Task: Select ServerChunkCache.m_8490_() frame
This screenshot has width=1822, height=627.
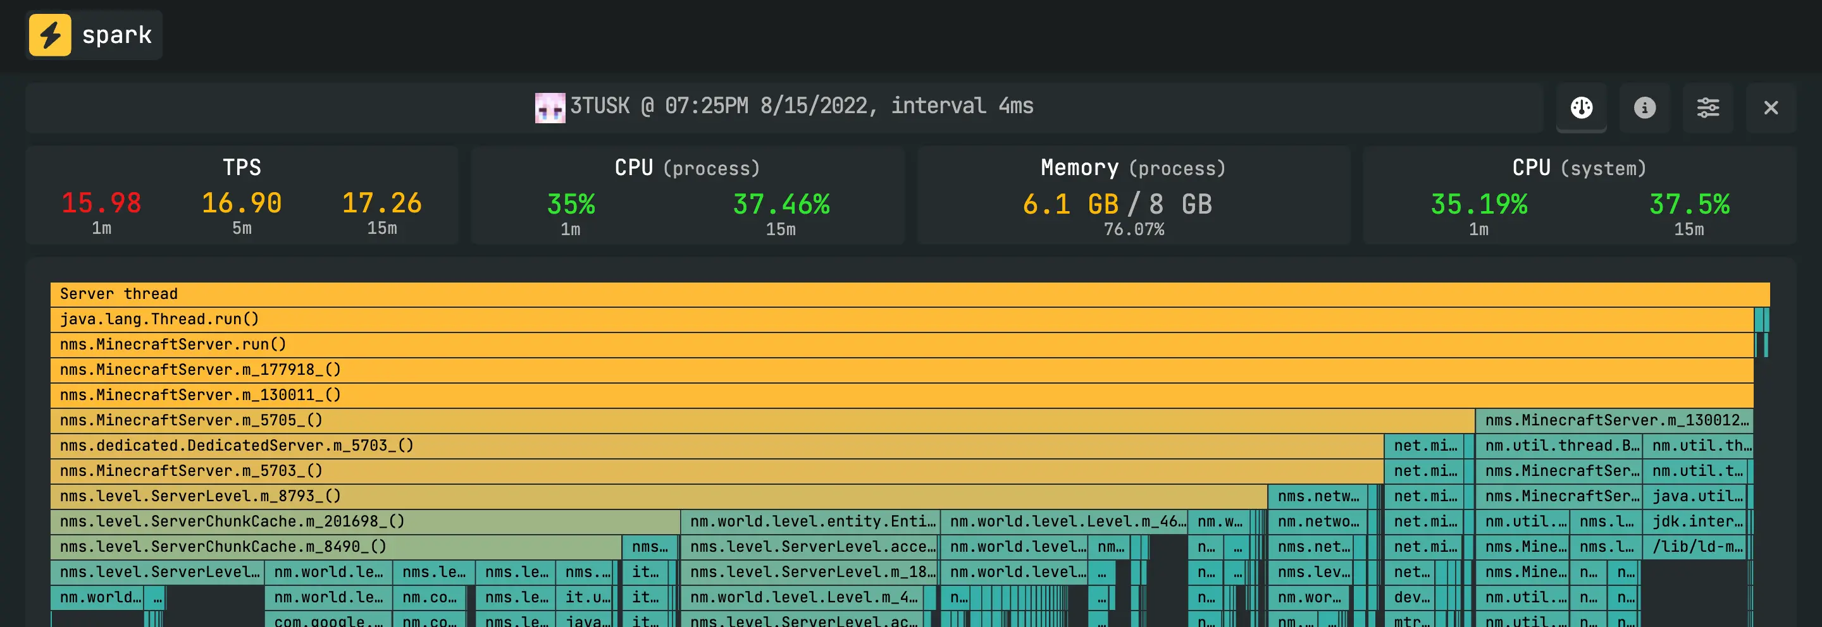Action: (x=336, y=547)
